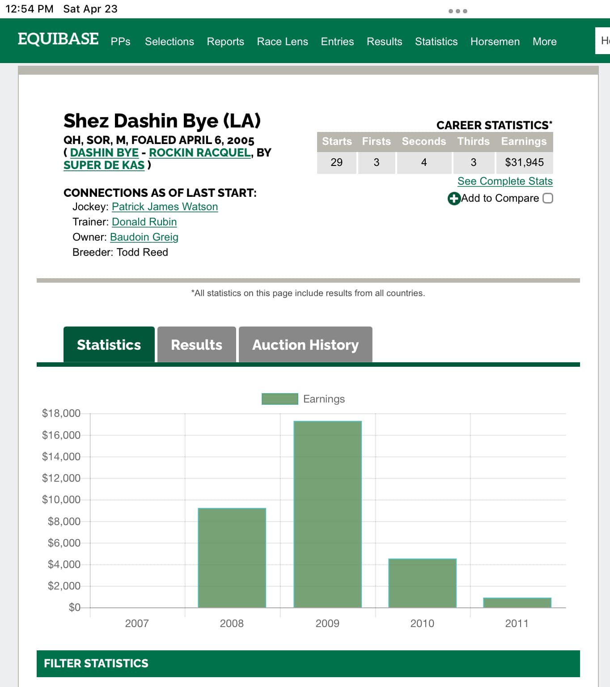
Task: Tap the status bar date Sat Apr 23
Action: pos(90,9)
